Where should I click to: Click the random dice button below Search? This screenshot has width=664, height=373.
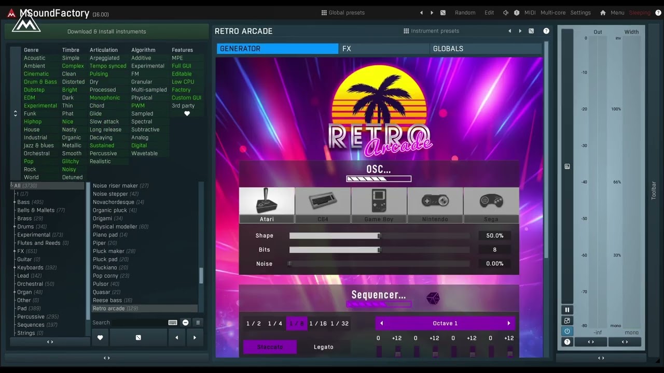(x=138, y=338)
